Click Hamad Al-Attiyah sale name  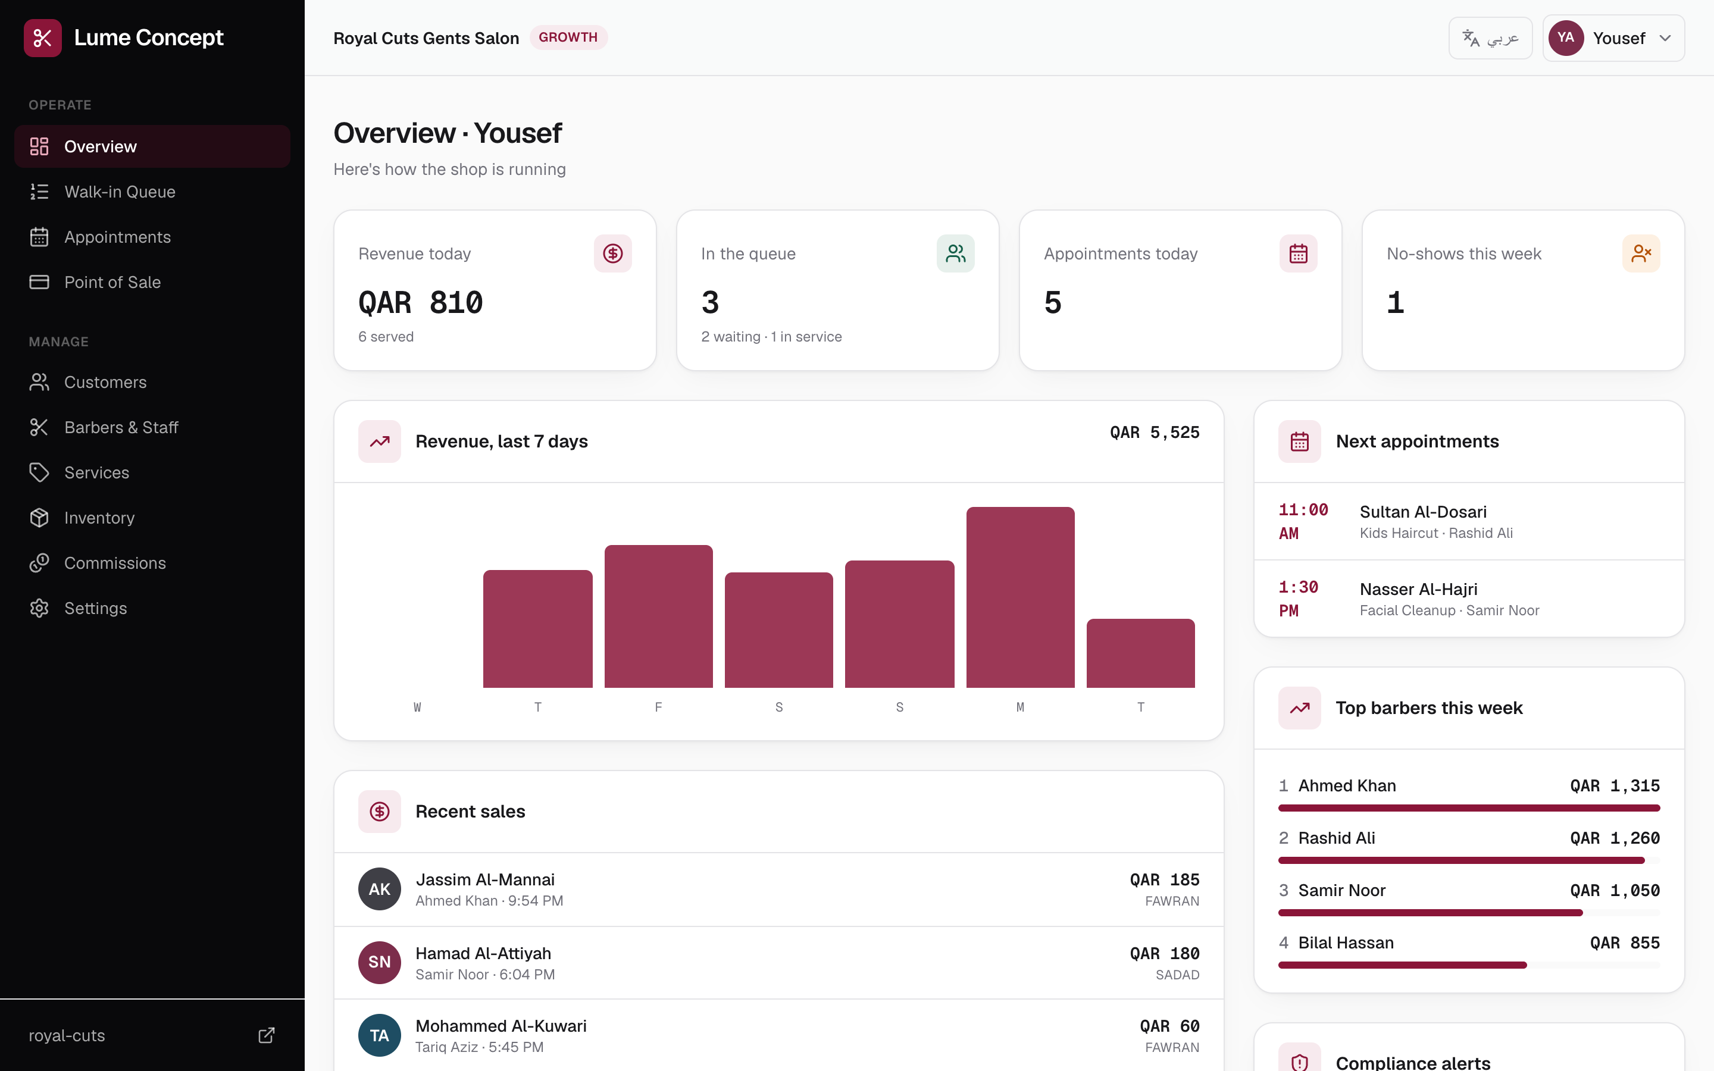(x=483, y=953)
